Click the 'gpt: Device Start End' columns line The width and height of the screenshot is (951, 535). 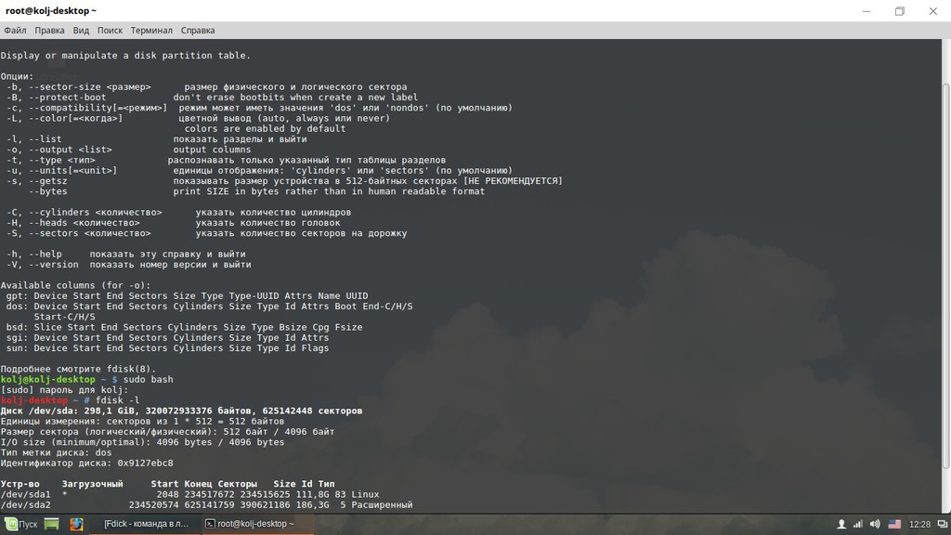187,296
